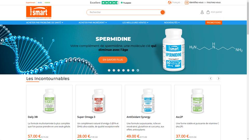Click the SuperSmart logo
Screen dimensions: 249x140
click(39, 12)
